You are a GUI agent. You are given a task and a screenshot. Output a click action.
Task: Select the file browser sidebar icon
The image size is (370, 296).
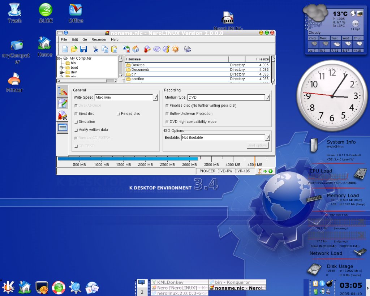point(63,91)
